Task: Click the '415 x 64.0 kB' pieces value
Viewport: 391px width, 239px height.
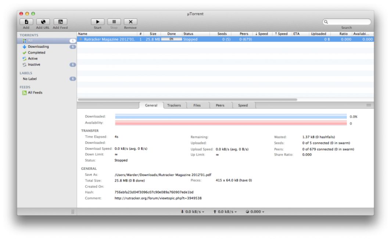Action: (x=234, y=181)
